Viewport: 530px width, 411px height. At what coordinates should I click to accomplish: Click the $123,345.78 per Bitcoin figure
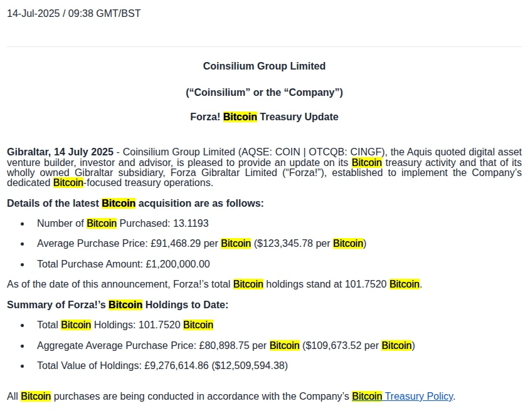coord(285,243)
